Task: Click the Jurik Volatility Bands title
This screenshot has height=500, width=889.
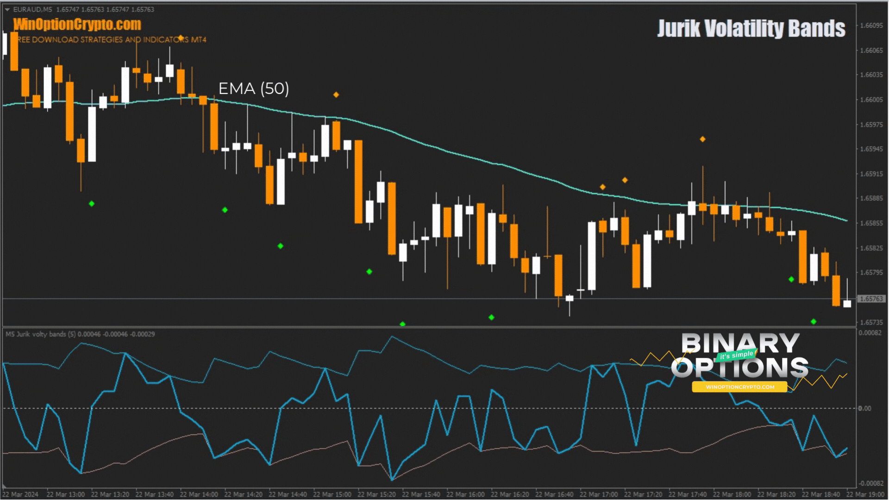Action: tap(751, 29)
